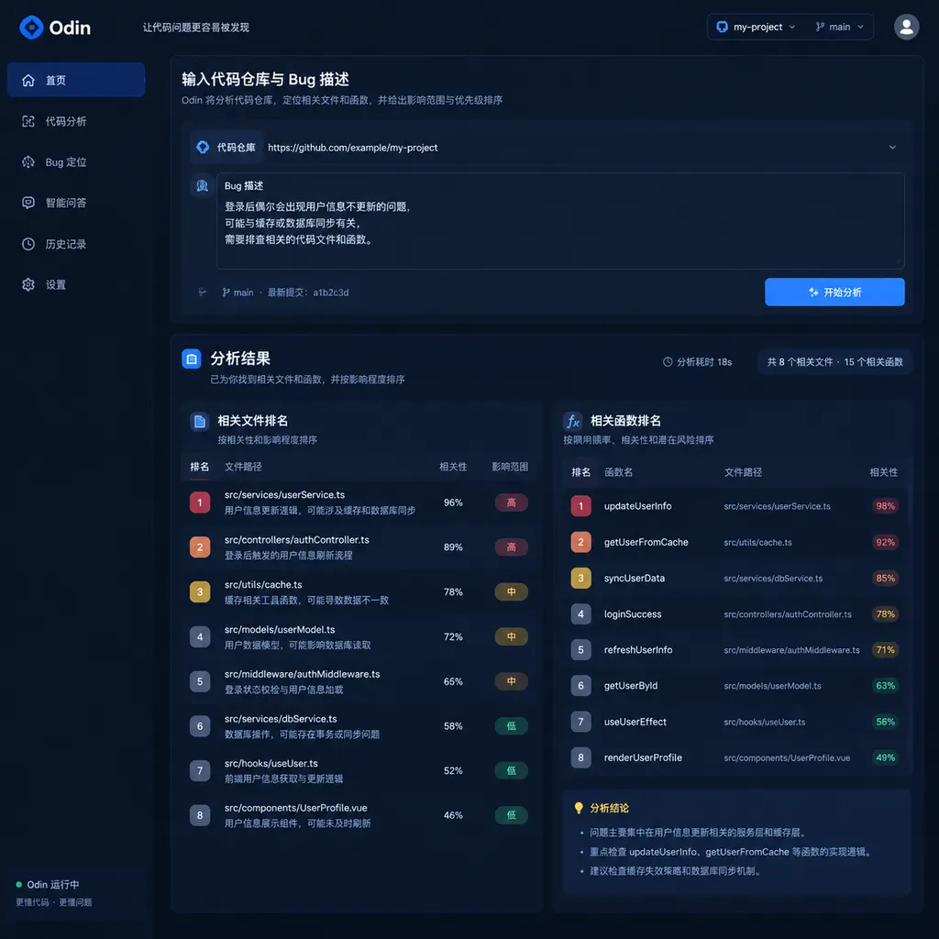Click inside the Bug 描述 text area

560,221
